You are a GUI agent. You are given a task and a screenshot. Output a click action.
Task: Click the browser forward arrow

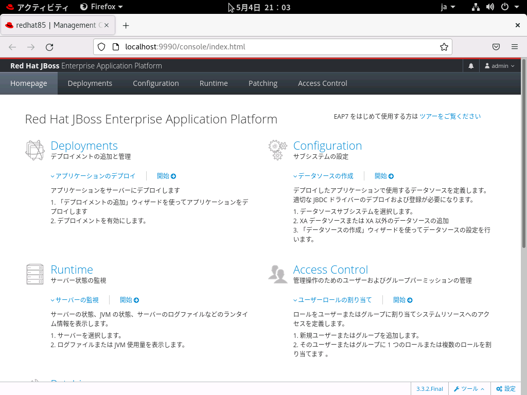31,47
